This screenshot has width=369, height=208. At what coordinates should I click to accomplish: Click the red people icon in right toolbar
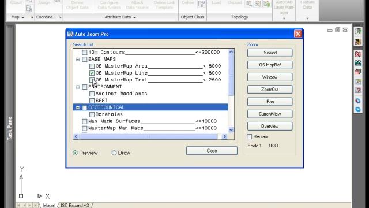tap(358, 54)
